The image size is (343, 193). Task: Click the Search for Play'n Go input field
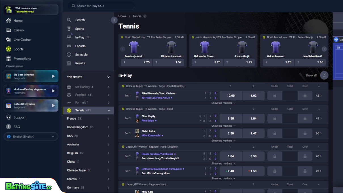coord(101,5)
